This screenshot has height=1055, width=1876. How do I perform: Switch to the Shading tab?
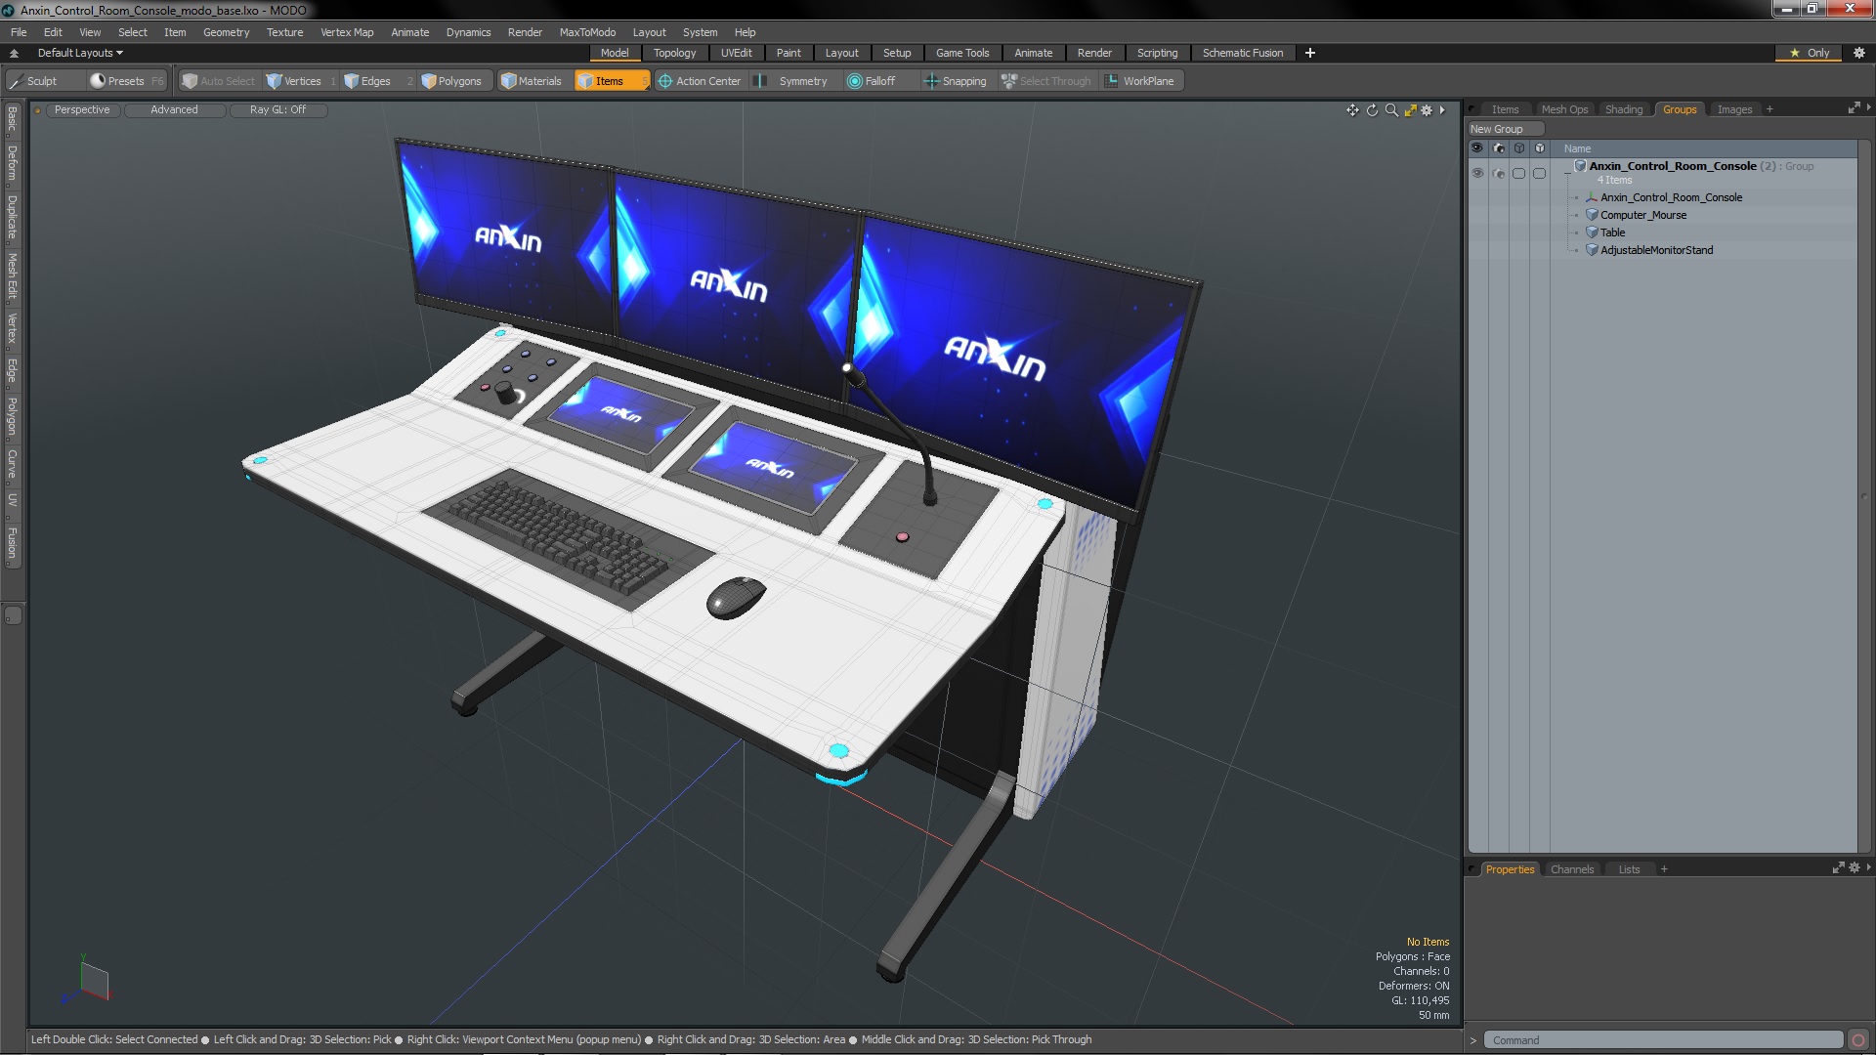(1623, 109)
